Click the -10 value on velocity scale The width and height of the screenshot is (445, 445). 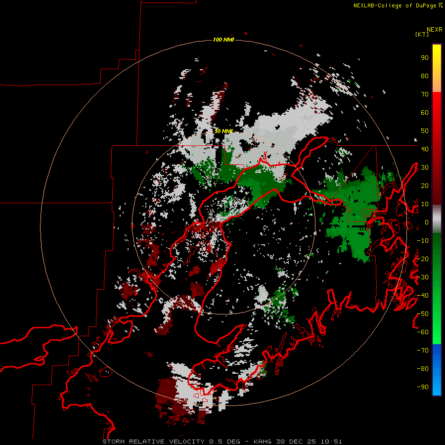point(423,241)
